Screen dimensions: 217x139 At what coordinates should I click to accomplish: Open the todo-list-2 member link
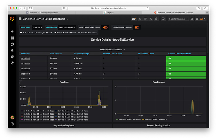(25, 68)
